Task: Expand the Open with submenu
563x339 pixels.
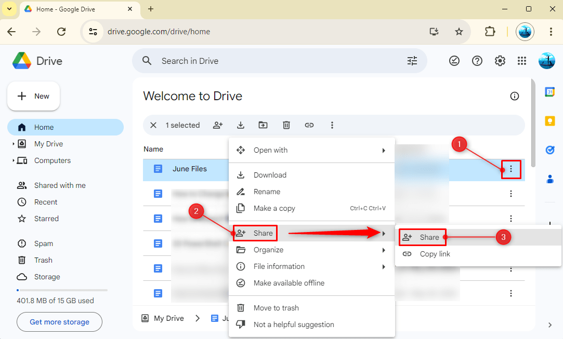Action: click(x=383, y=150)
